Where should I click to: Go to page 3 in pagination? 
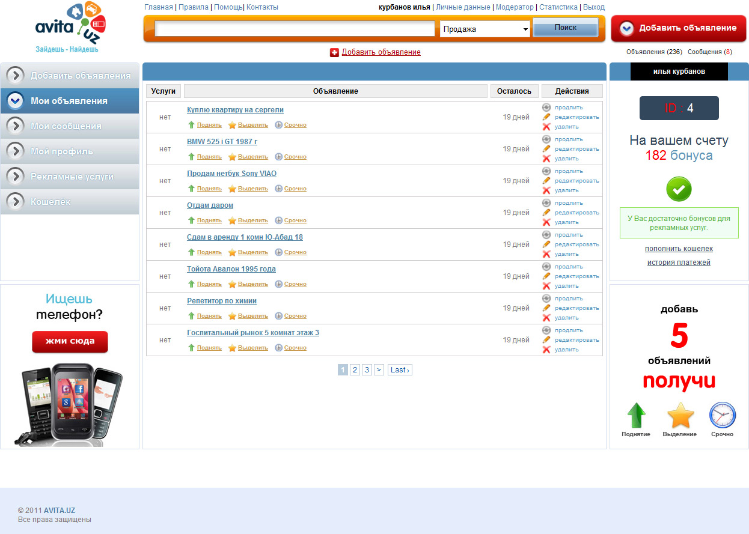pyautogui.click(x=367, y=370)
